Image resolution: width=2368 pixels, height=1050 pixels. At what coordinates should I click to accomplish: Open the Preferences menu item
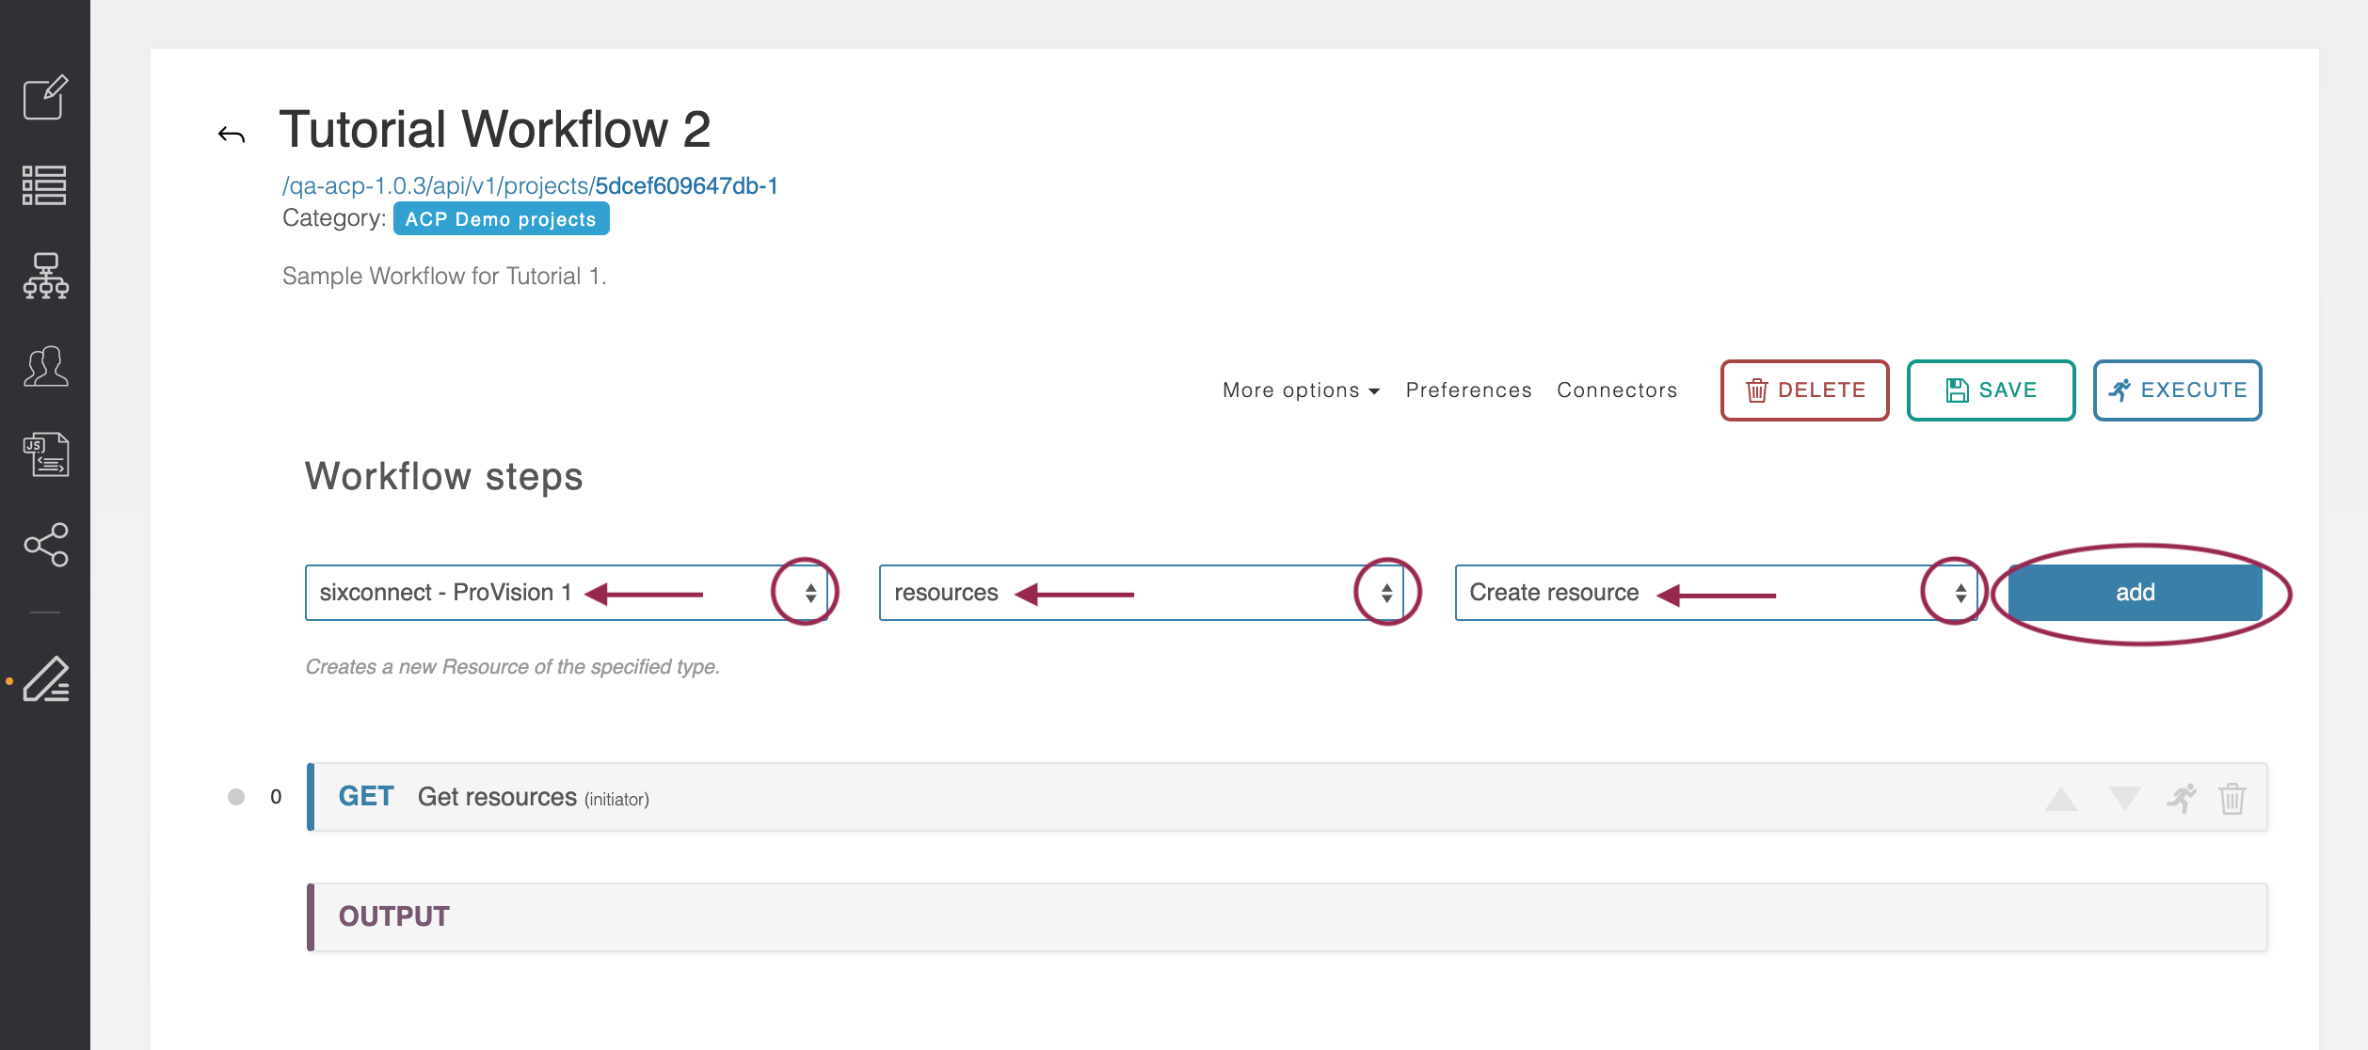tap(1468, 390)
